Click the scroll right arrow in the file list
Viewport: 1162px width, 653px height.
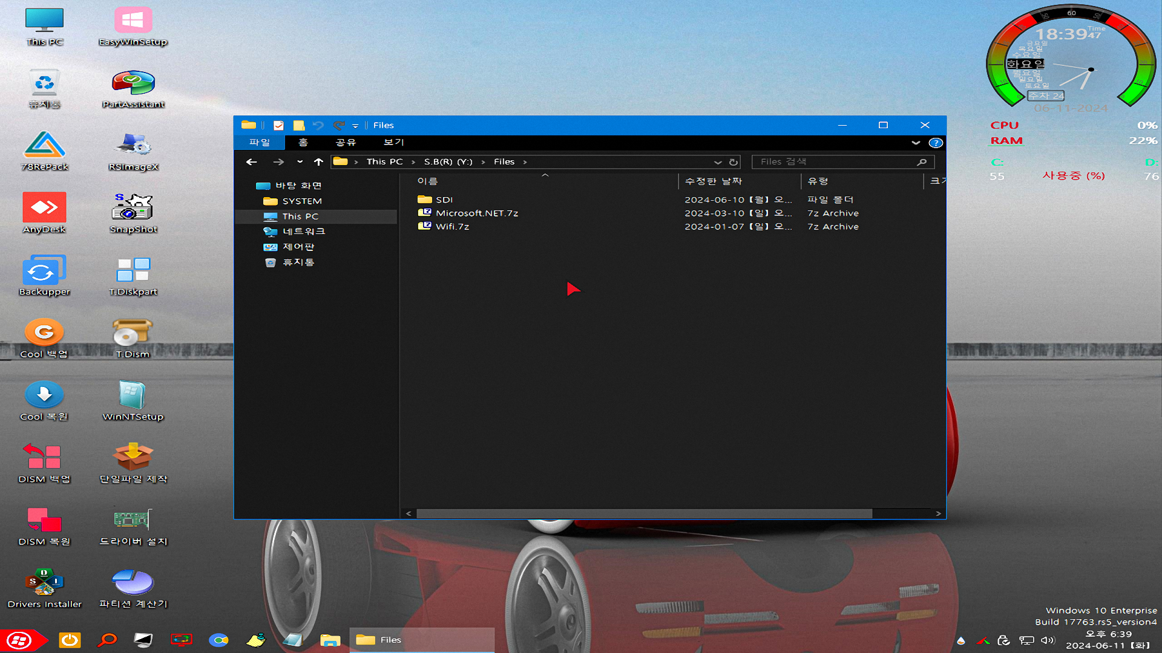click(x=938, y=513)
